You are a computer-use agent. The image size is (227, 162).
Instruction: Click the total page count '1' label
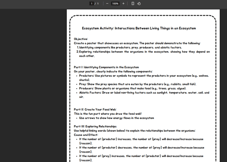98,4
